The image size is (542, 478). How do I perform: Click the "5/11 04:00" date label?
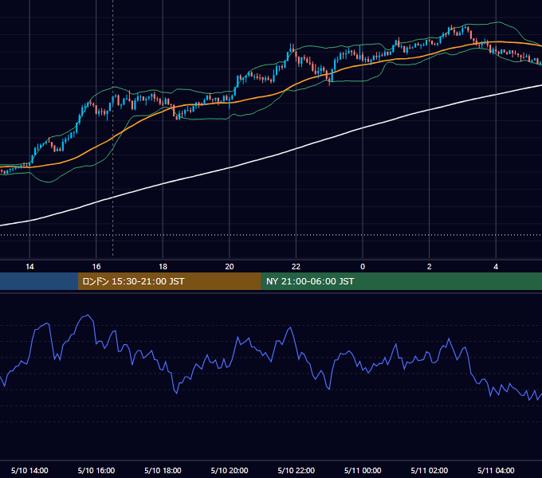pyautogui.click(x=496, y=470)
